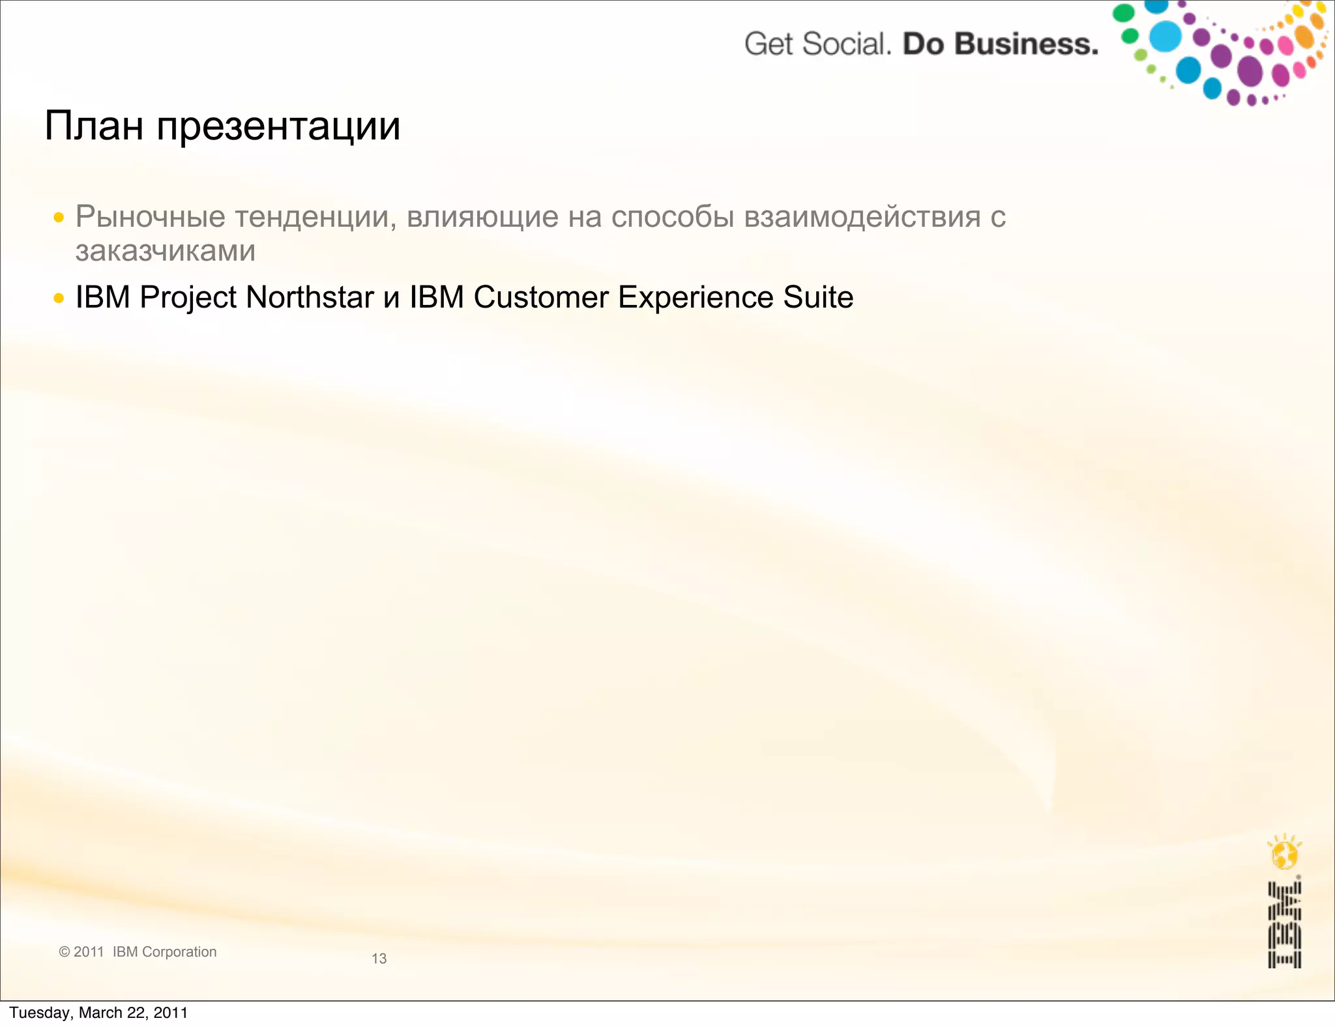Click the IBM Customer Experience Suite text
Image resolution: width=1335 pixels, height=1027 pixels.
pyautogui.click(x=631, y=298)
